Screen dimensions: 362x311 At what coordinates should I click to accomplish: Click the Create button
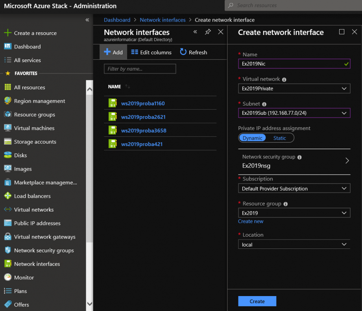pyautogui.click(x=257, y=301)
